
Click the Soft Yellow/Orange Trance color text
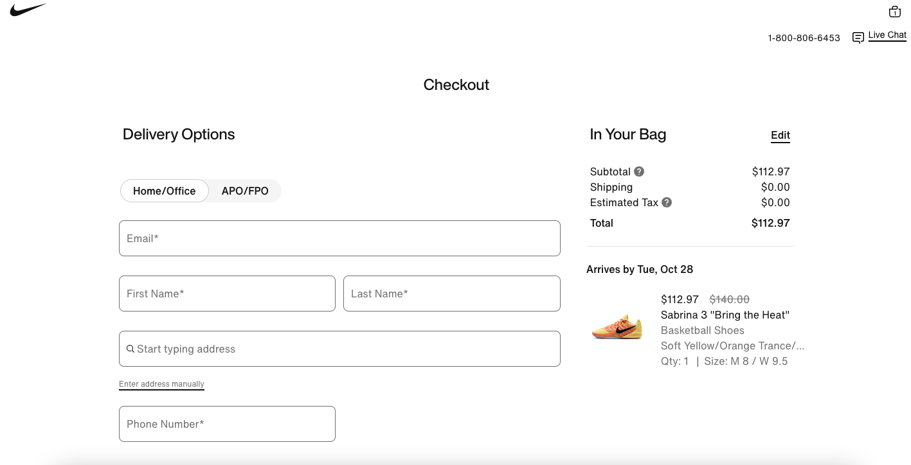pos(733,346)
